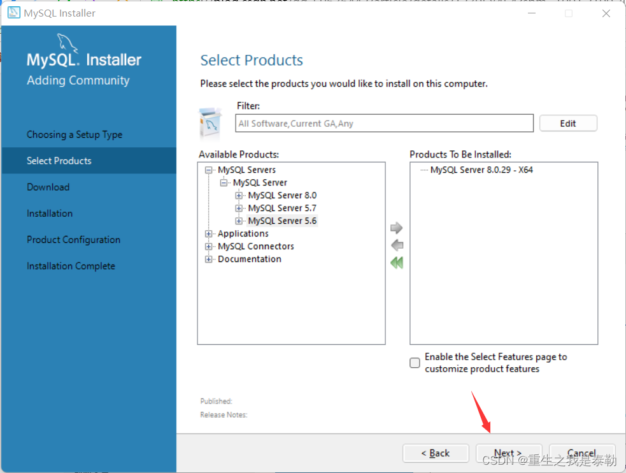Screen dimensions: 626x473
Task: Select MySQL Server 8.0.29 - X64 entry
Action: click(x=481, y=170)
